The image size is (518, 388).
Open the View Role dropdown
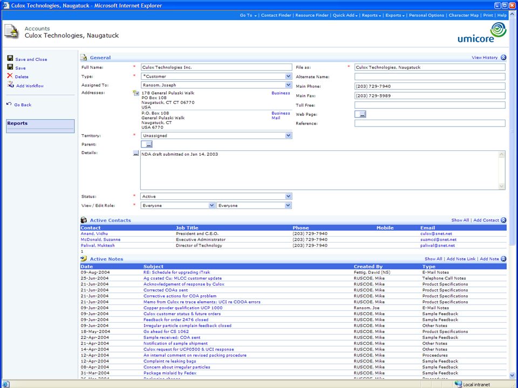pos(212,205)
